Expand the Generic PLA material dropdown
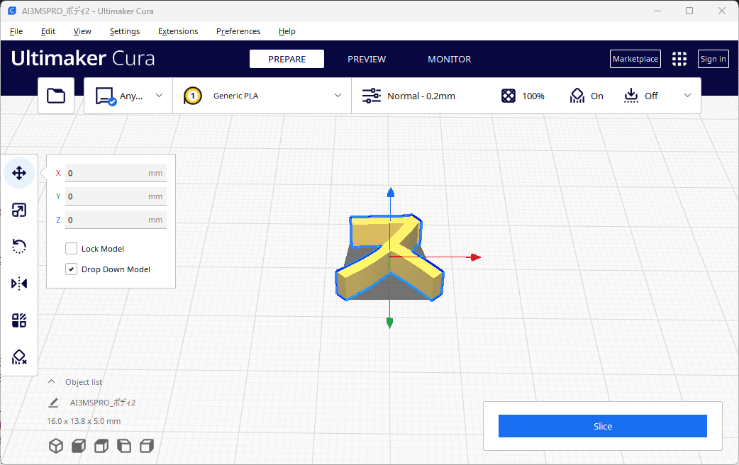Viewport: 739px width, 465px height. coord(338,95)
